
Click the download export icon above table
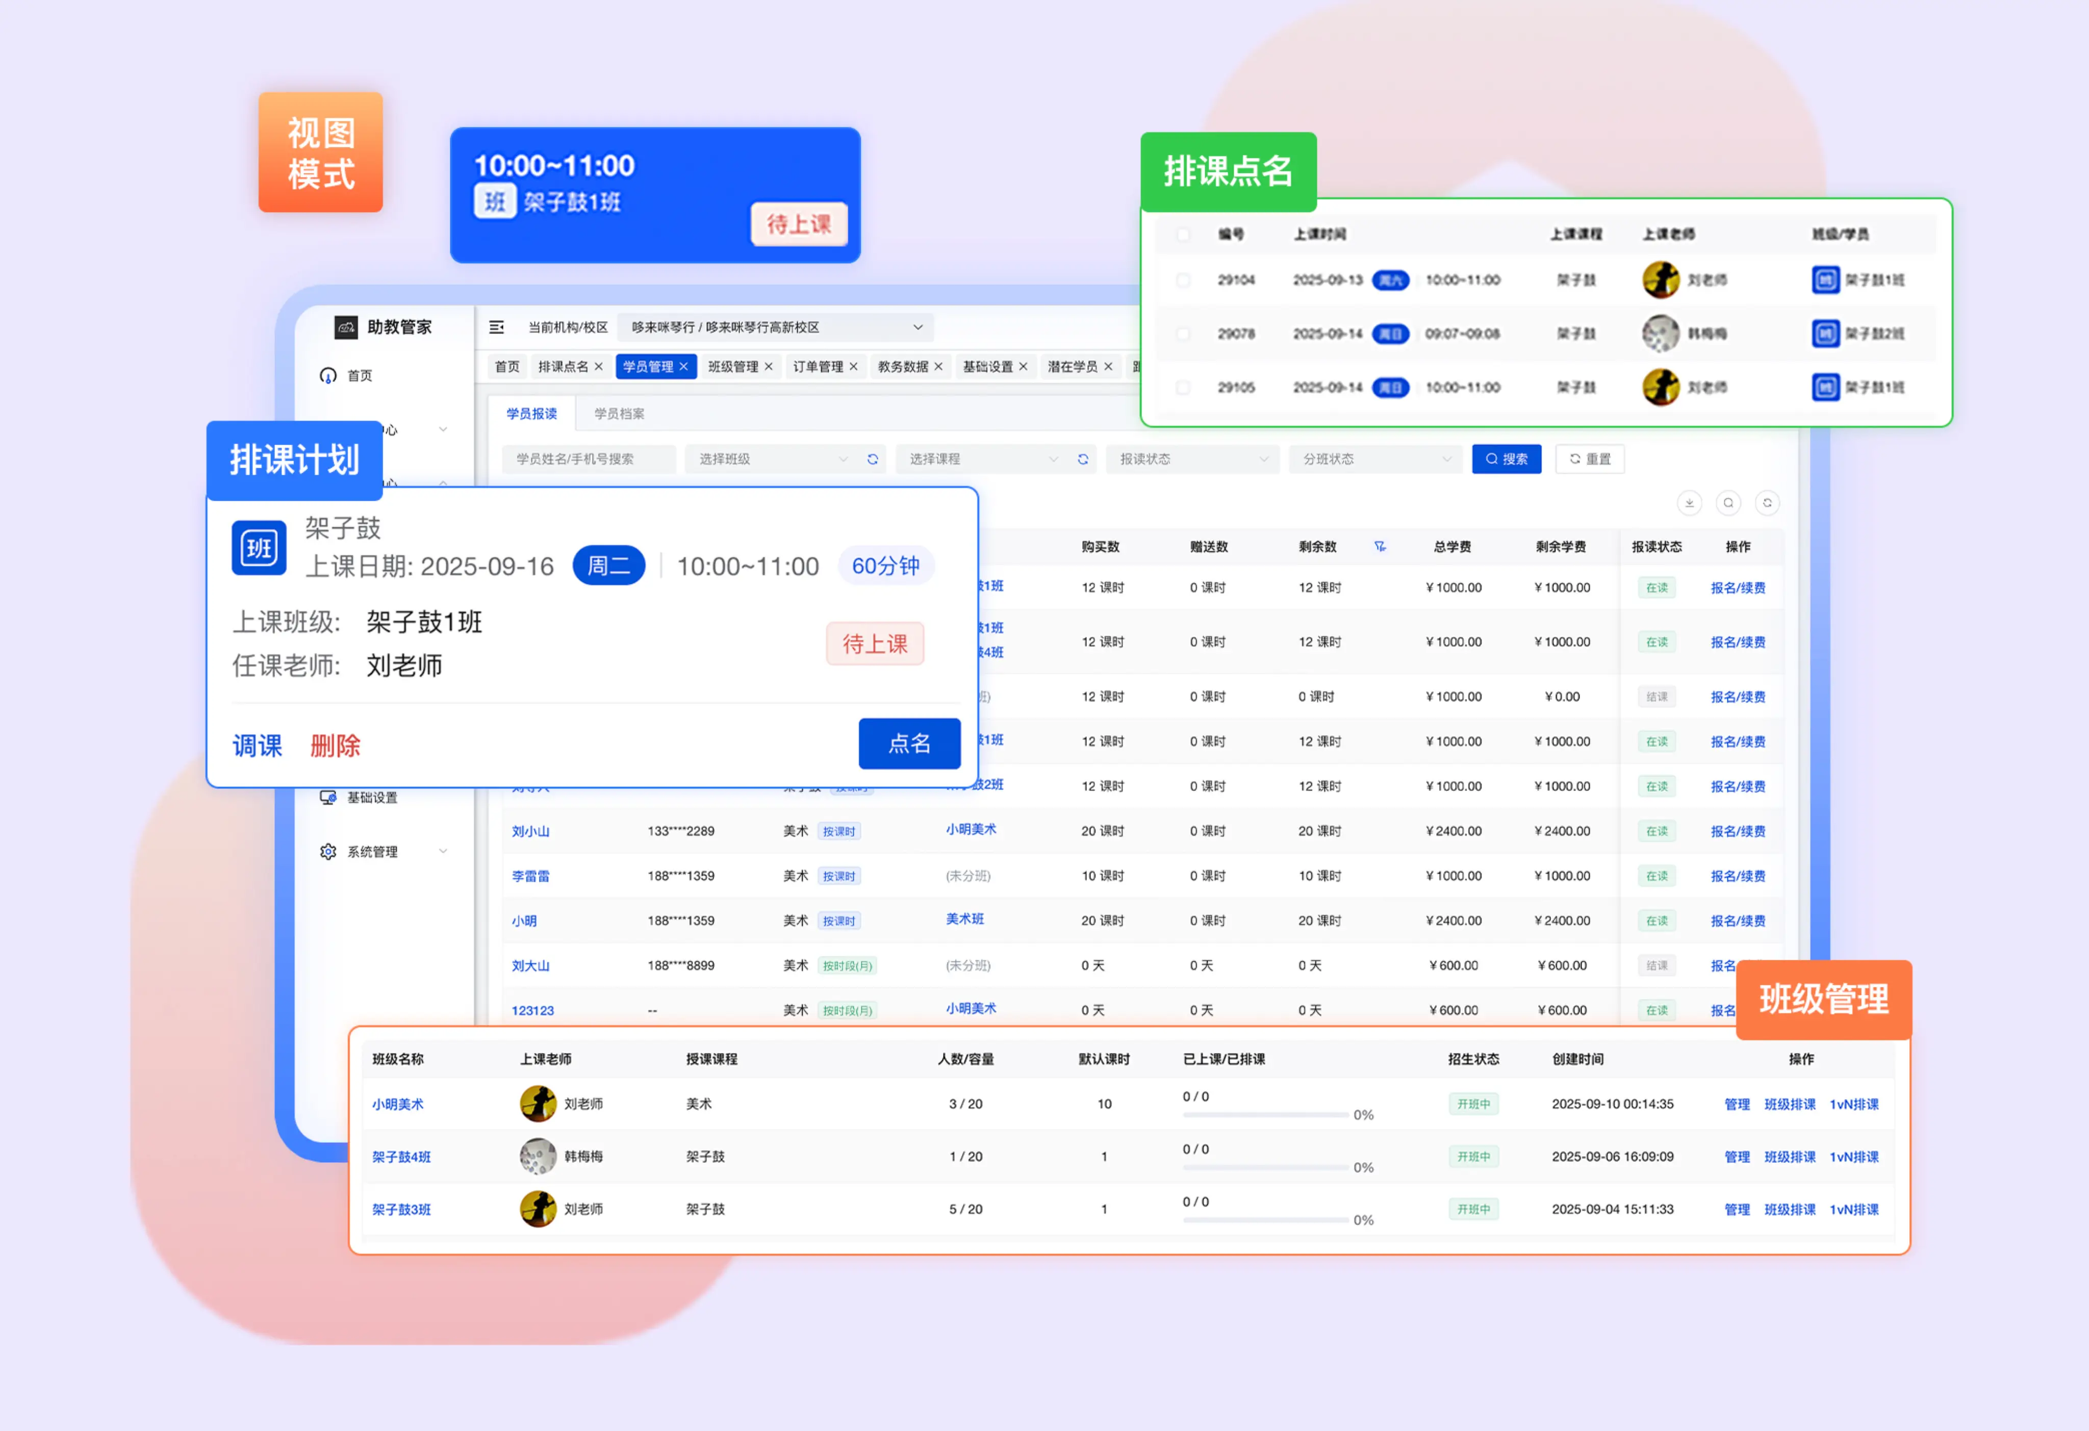(x=1689, y=503)
